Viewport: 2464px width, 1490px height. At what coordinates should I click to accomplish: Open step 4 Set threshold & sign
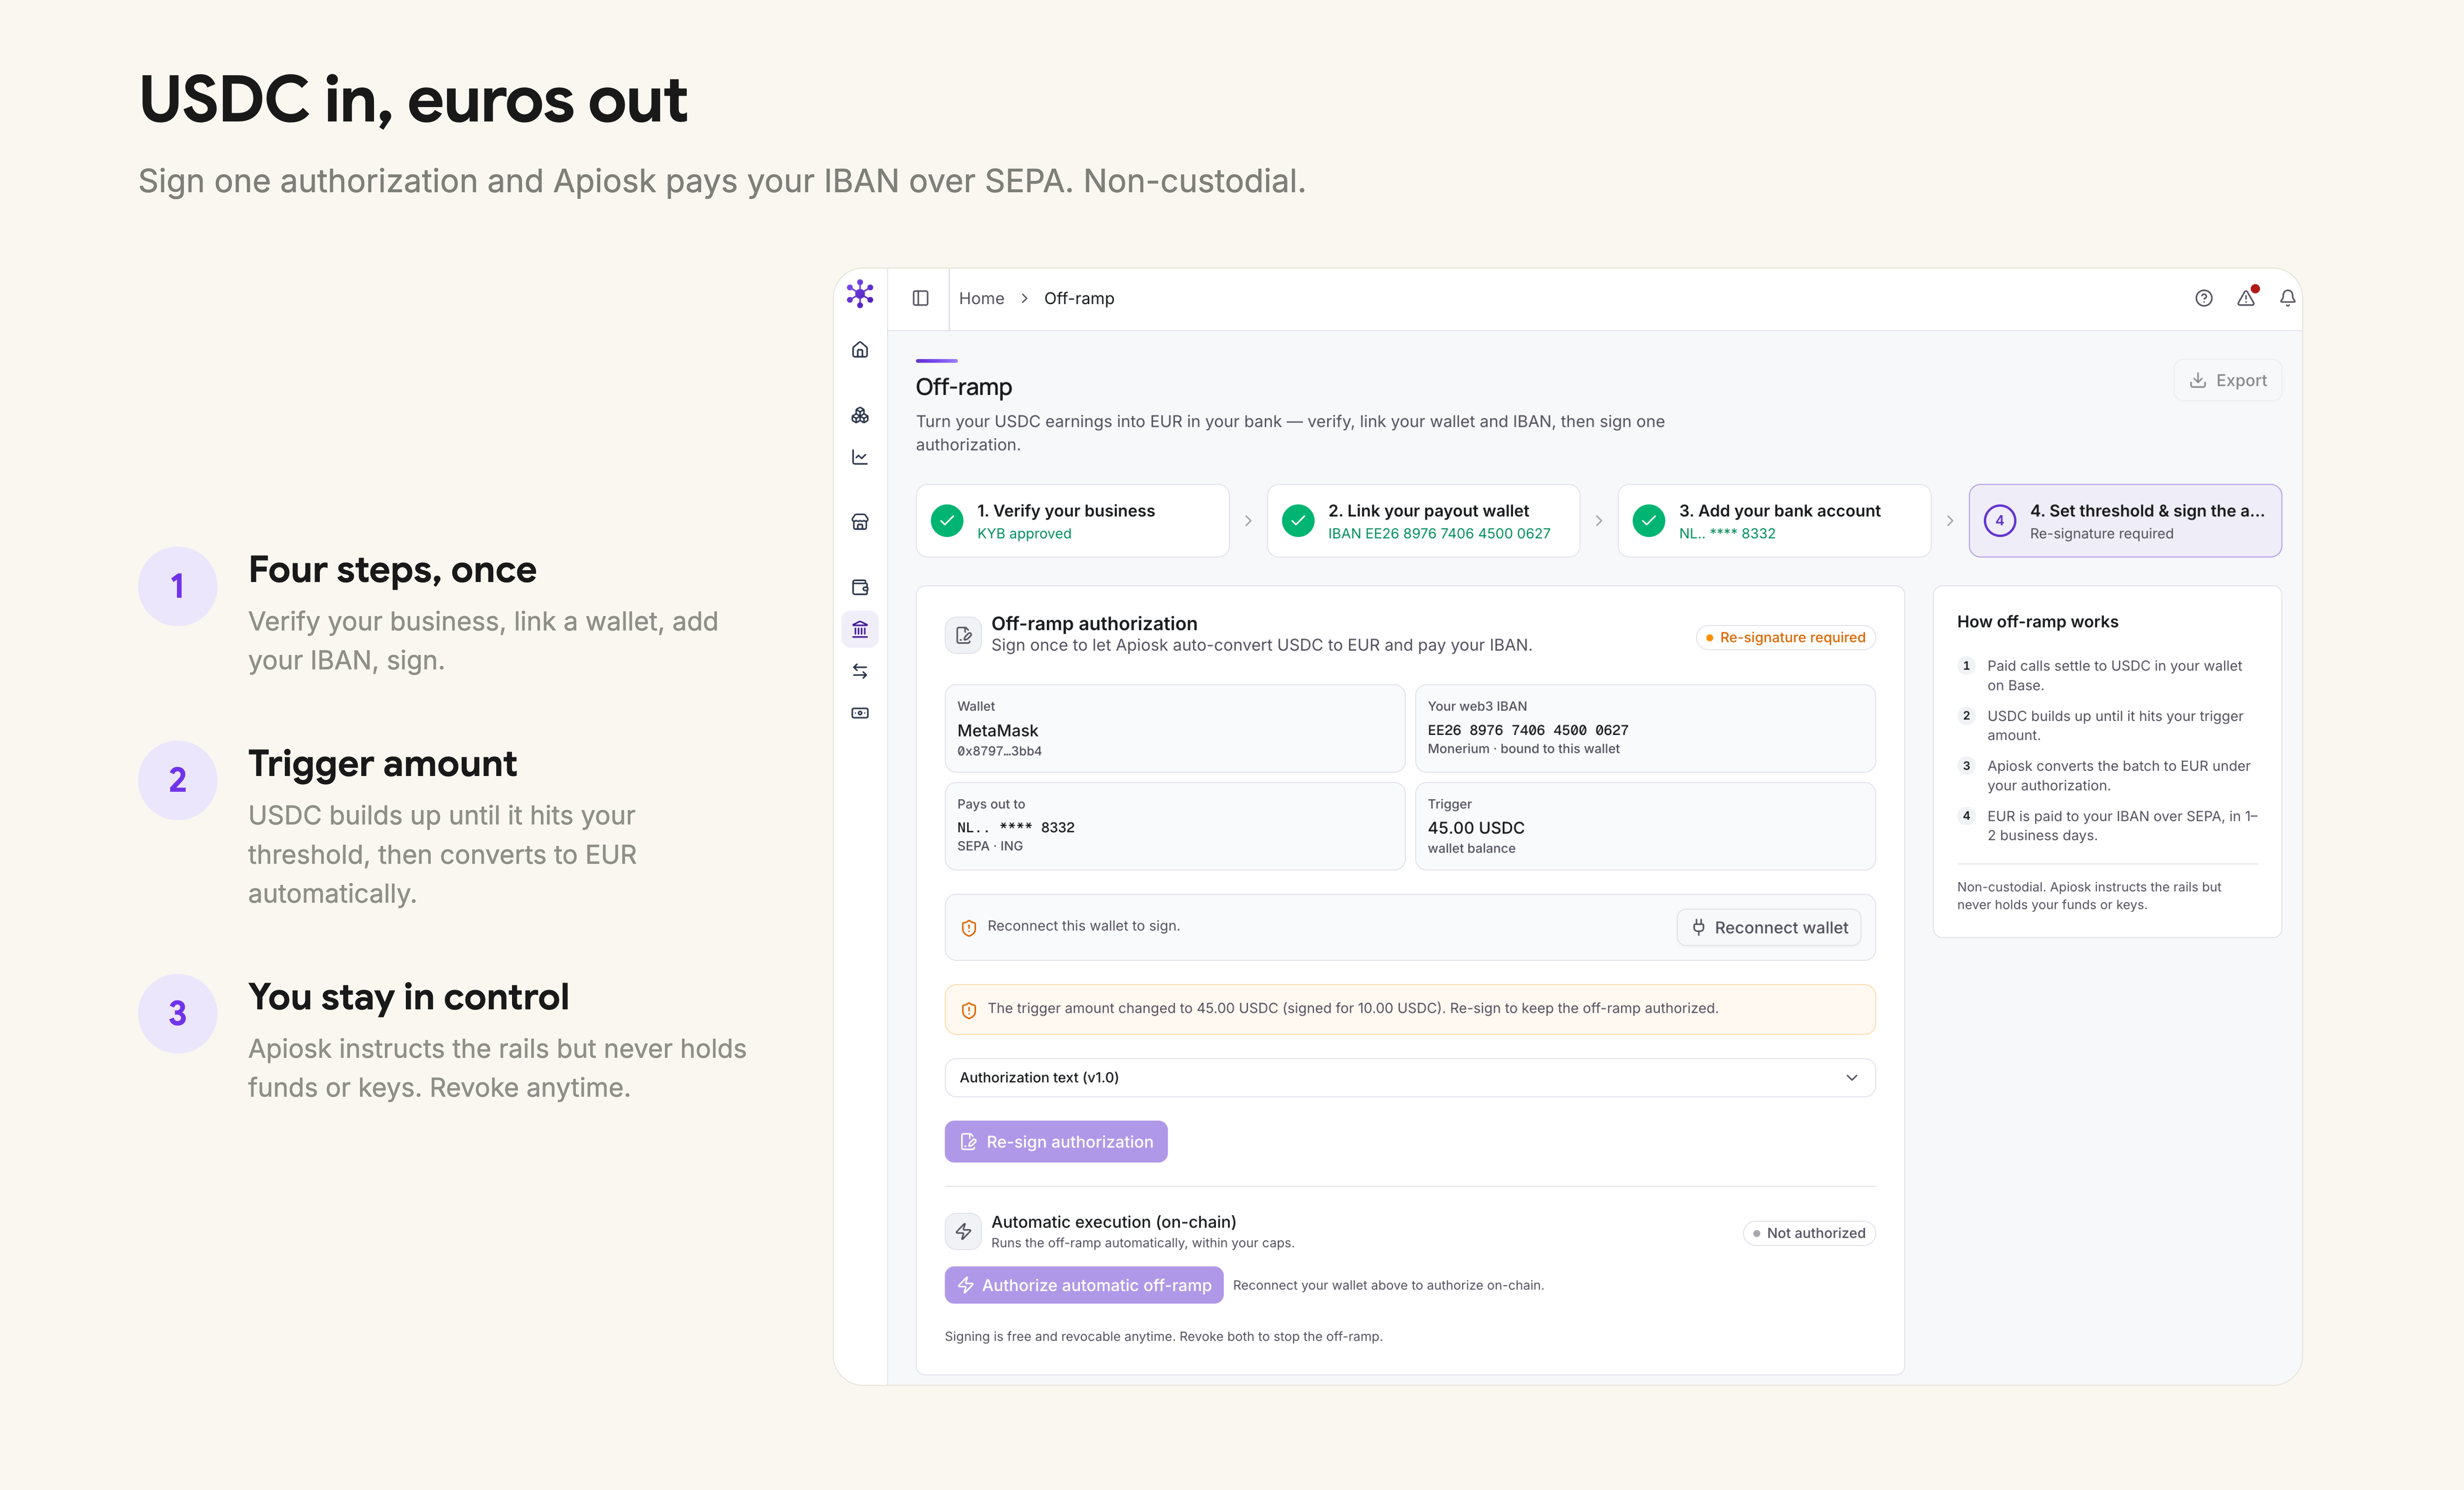[x=2125, y=521]
